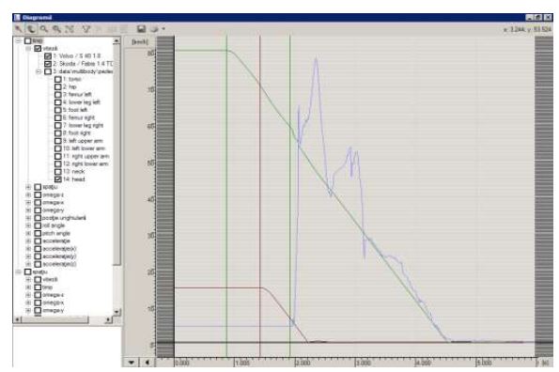This screenshot has width=559, height=372.
Task: Click the second magnifier zoom icon
Action: [x=56, y=29]
